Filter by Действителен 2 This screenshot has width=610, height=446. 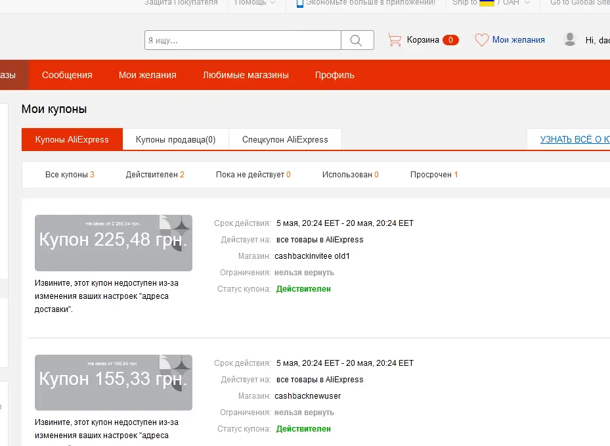(x=155, y=174)
